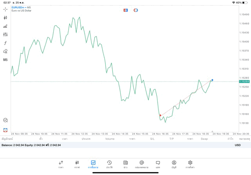The height and width of the screenshot is (175, 251).
Task: Open the drawing objects shapes icon
Action: click(5, 51)
